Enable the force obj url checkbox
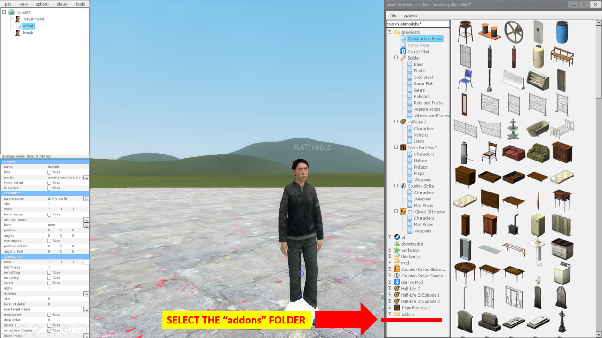Viewport: 602px width, 338px height. point(49,183)
